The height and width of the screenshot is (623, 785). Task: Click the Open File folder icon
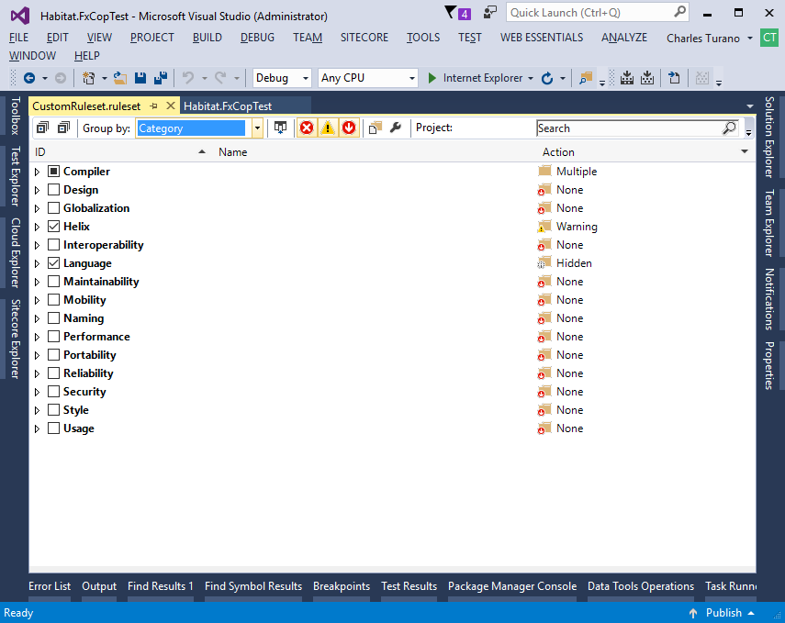click(x=120, y=78)
